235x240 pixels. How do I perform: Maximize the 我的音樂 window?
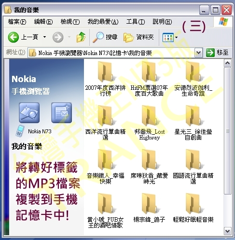[x=215, y=10]
